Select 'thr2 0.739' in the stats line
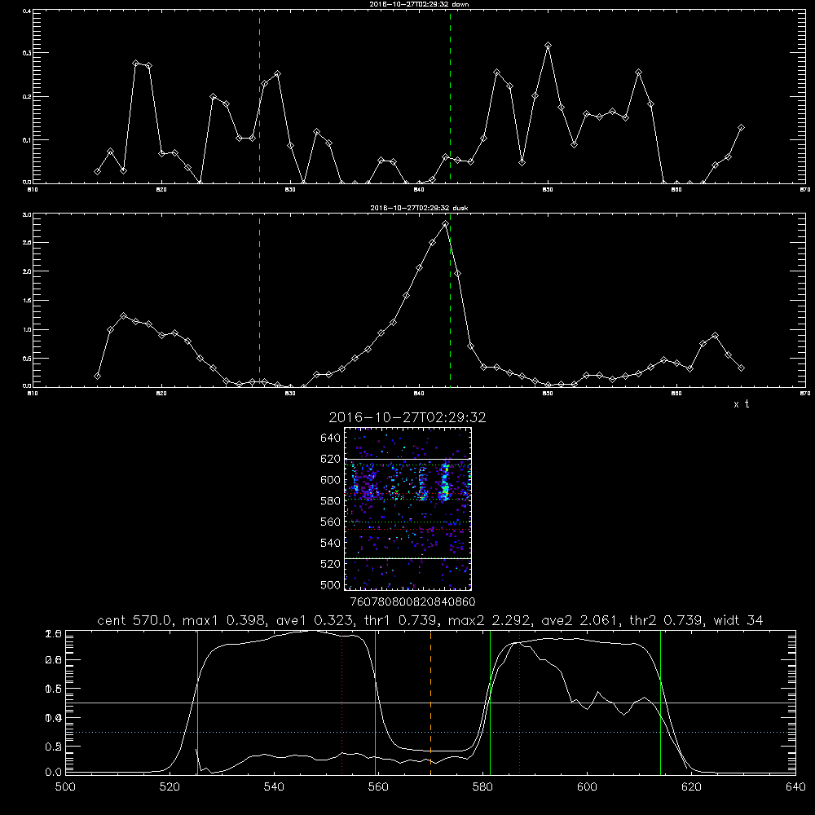The height and width of the screenshot is (815, 815). click(667, 620)
